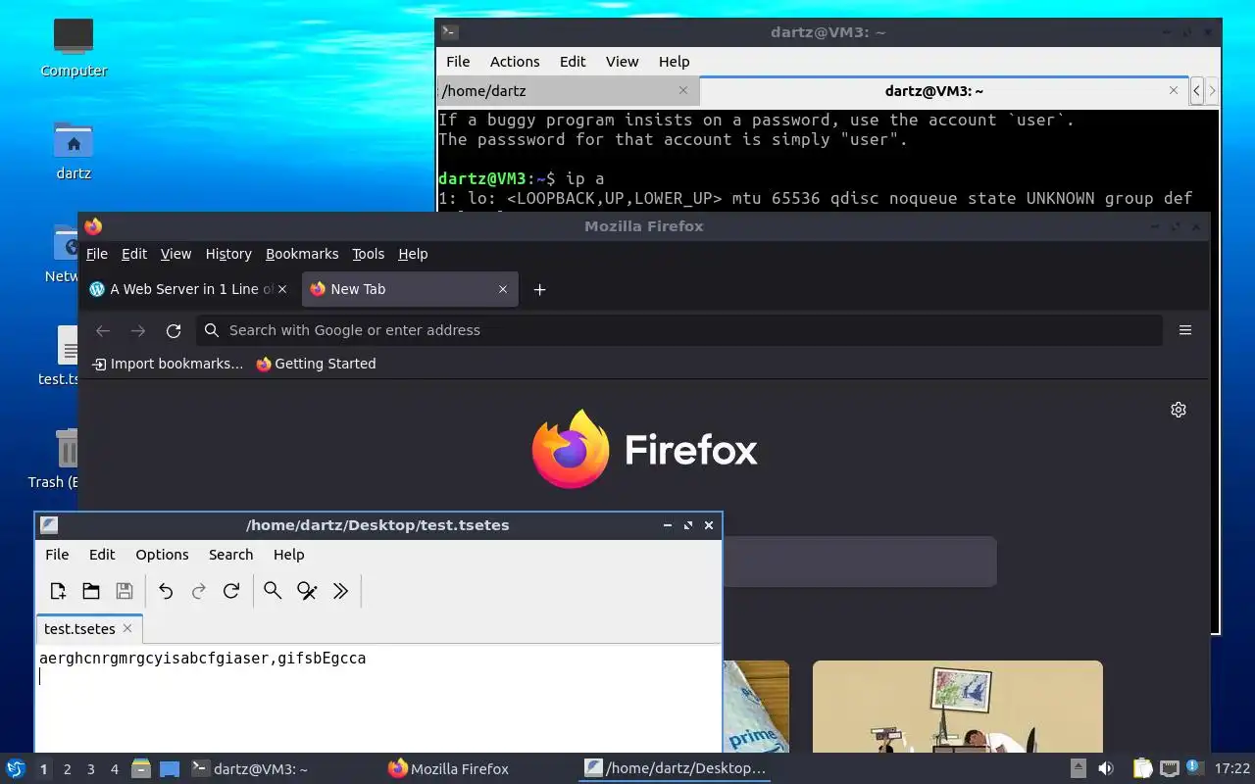
Task: Open FeatherPad's Search menu
Action: tap(230, 555)
